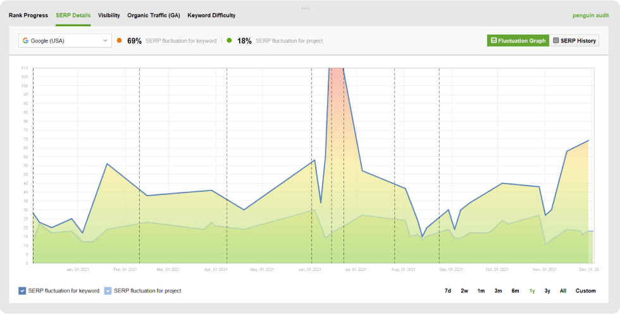
Task: Open the Organic Traffic (GA) tab
Action: 153,15
